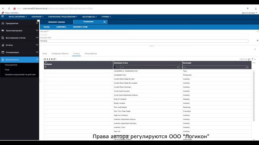The width and height of the screenshot is (259, 145).
Task: Click the filter funnel under Выбрано
Action: (x=46, y=67)
